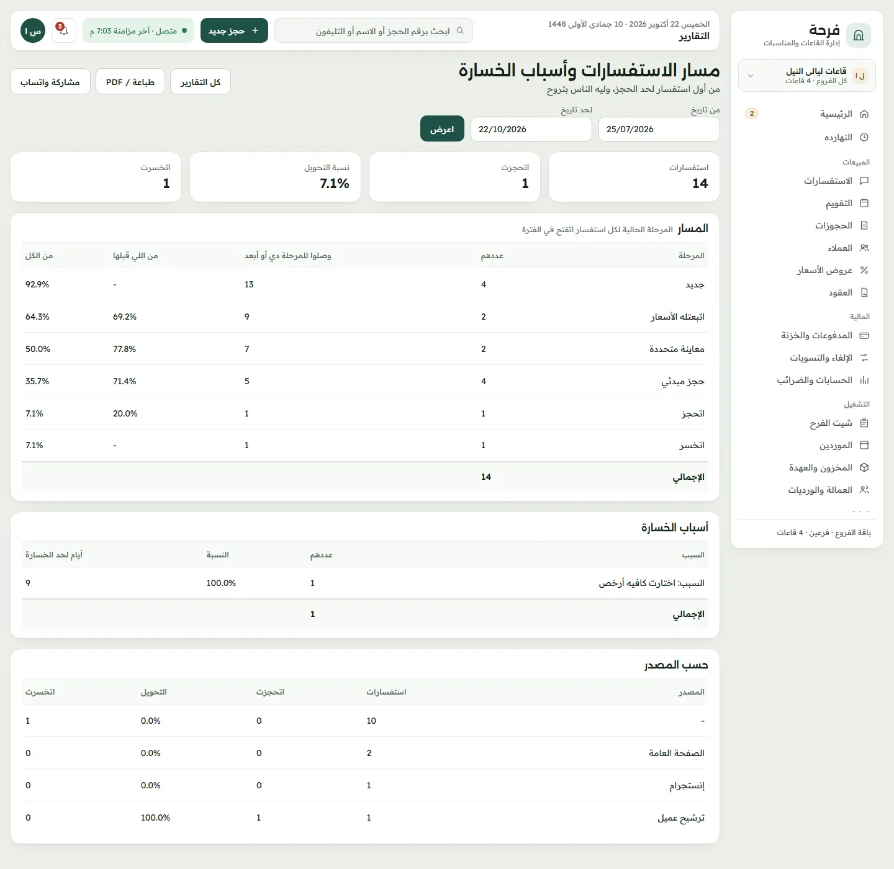Click the loss reason اختارت كافيه أرخص
894x869 pixels.
(x=365, y=583)
